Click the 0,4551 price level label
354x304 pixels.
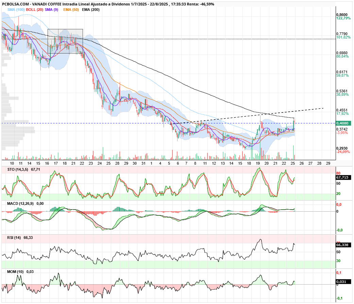click(x=342, y=110)
